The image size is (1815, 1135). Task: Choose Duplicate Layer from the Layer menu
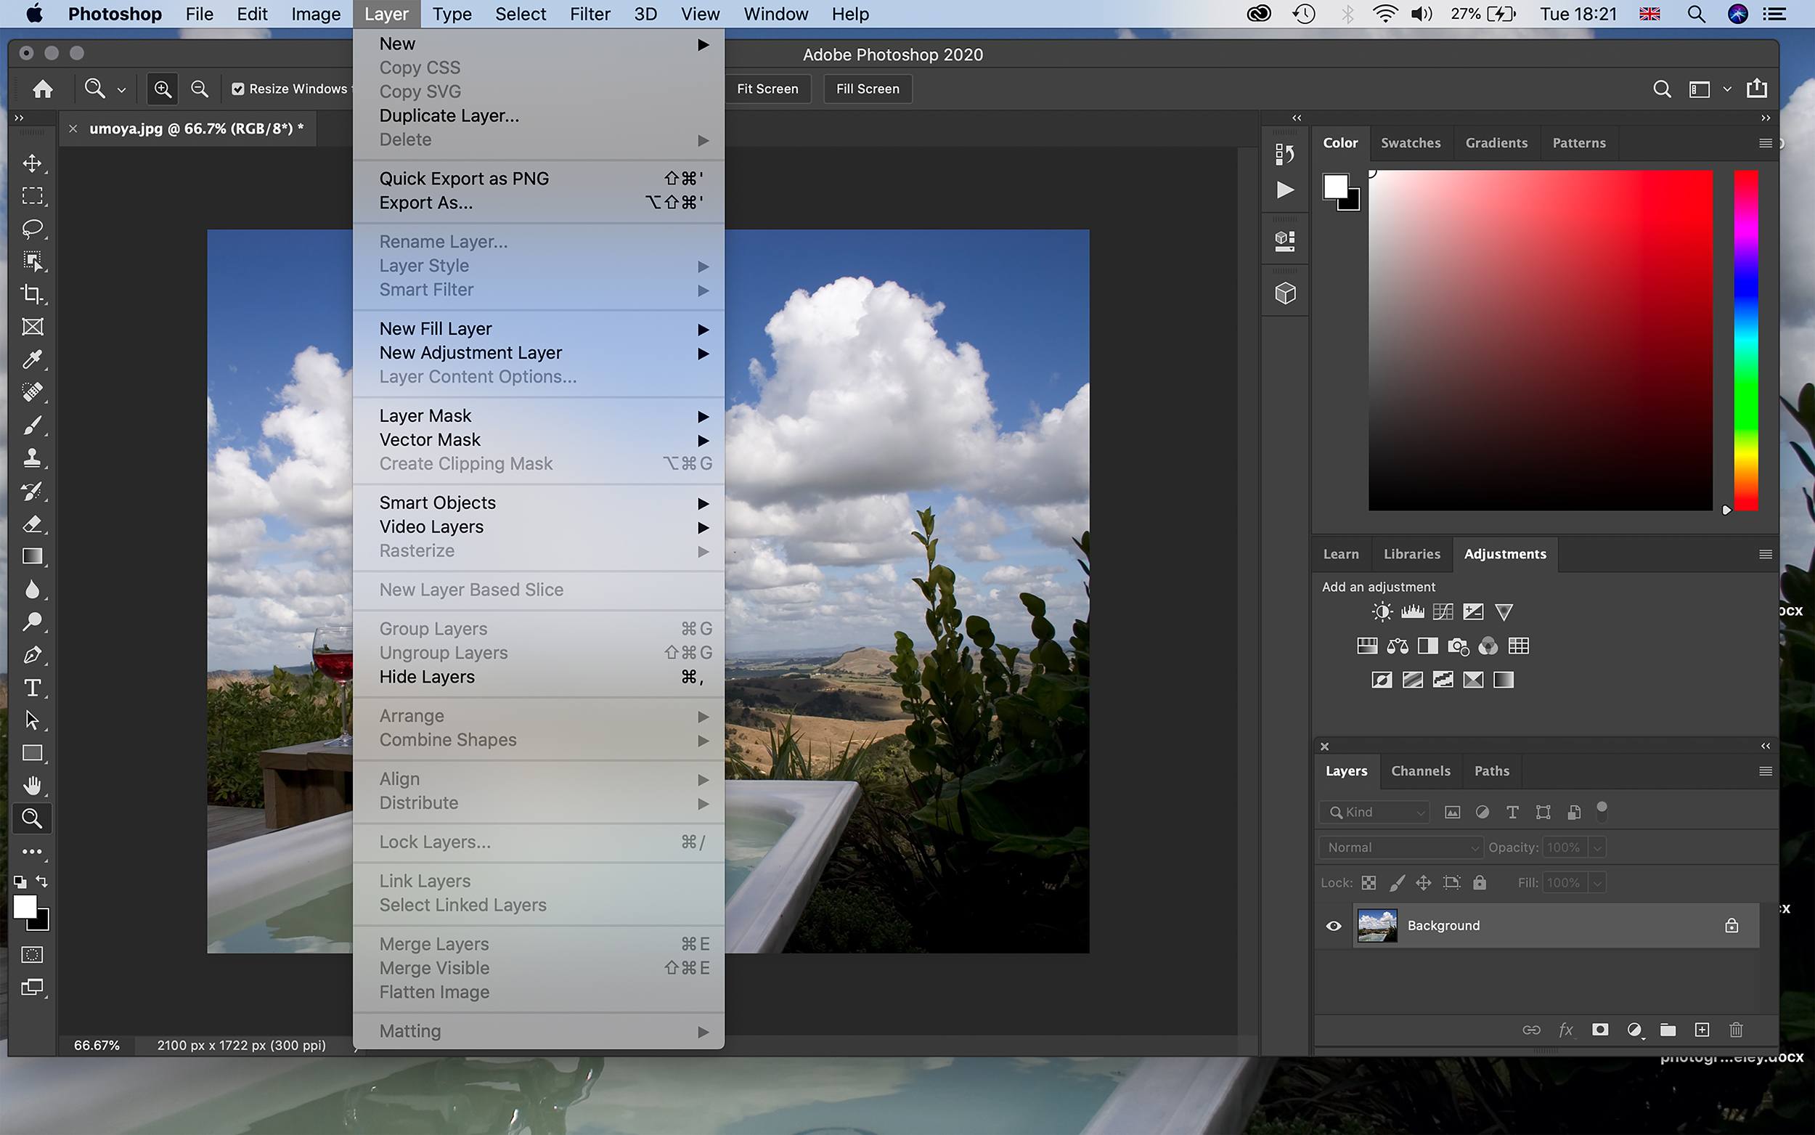[449, 115]
